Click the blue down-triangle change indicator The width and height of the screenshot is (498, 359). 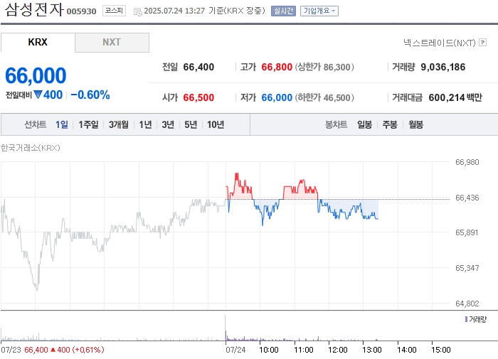pos(38,95)
